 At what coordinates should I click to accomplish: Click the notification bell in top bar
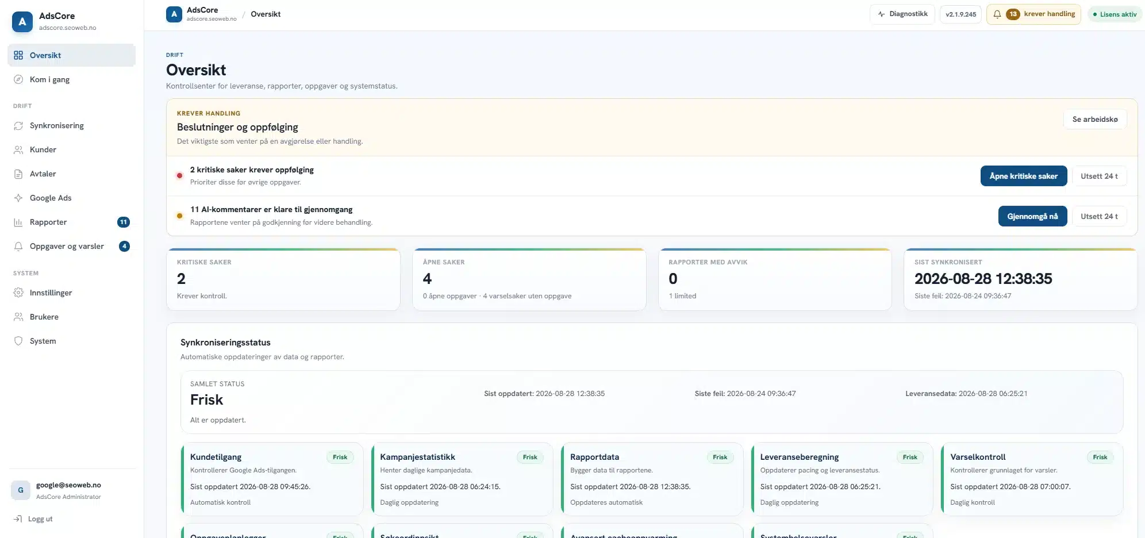[x=997, y=14]
